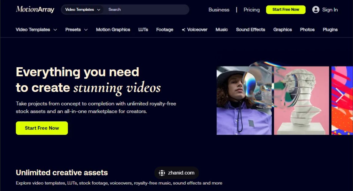Viewport: 353px width, 191px height.
Task: Click the Start Free Now hero button
Action: pos(42,128)
